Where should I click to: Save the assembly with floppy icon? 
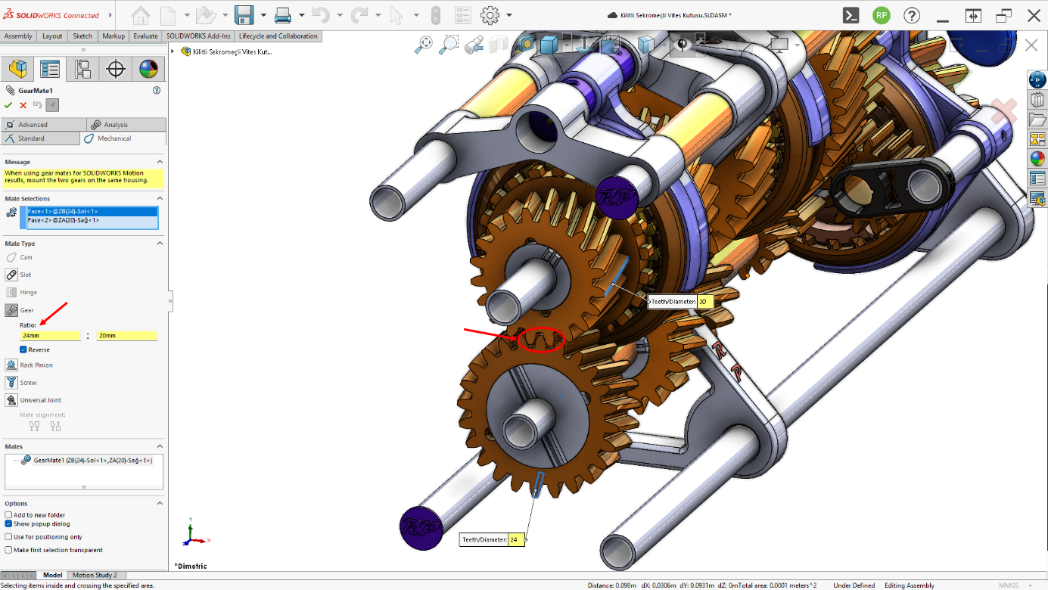244,15
